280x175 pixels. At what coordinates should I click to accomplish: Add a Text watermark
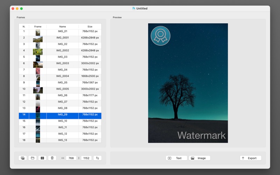coord(176,158)
